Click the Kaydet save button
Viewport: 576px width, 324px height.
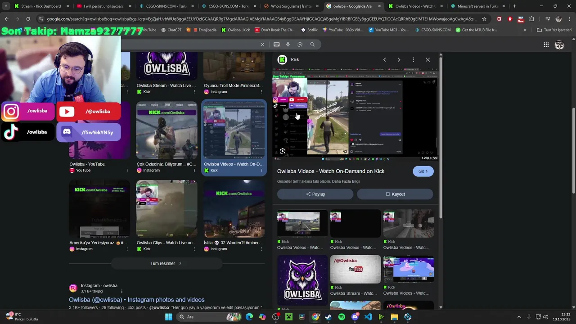click(395, 194)
